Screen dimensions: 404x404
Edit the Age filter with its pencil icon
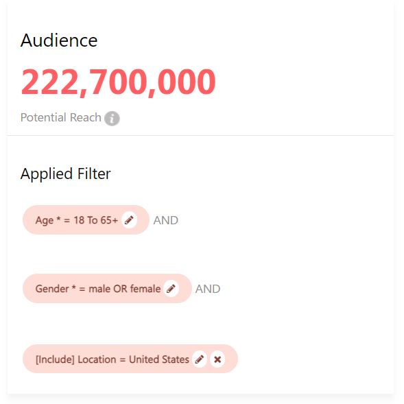(129, 220)
